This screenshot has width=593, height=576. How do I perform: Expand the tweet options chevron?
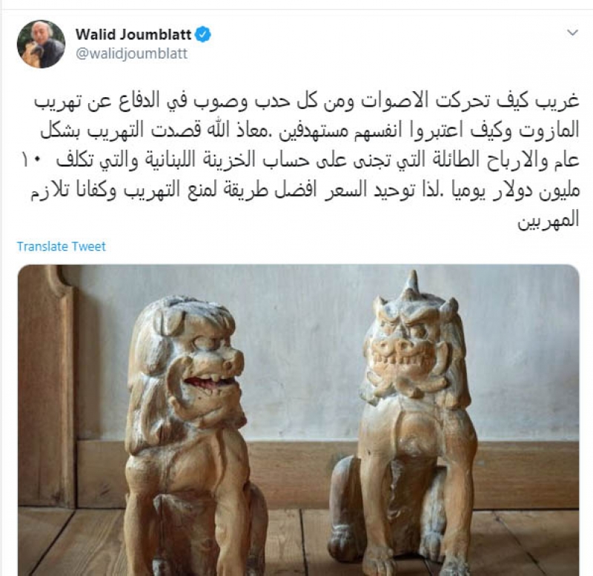tap(572, 33)
